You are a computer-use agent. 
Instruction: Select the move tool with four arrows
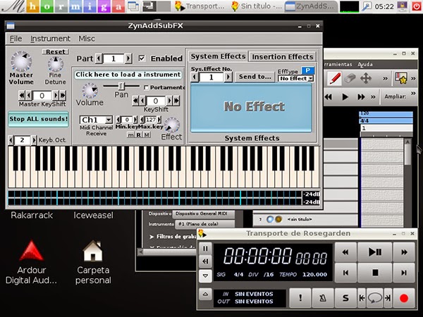[366, 77]
